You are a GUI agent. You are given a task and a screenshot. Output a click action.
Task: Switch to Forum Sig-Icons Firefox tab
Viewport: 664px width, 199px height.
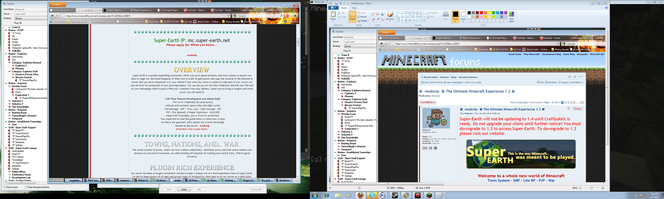click(x=61, y=10)
